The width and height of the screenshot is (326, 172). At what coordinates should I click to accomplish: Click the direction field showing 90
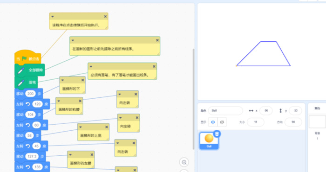point(293,122)
